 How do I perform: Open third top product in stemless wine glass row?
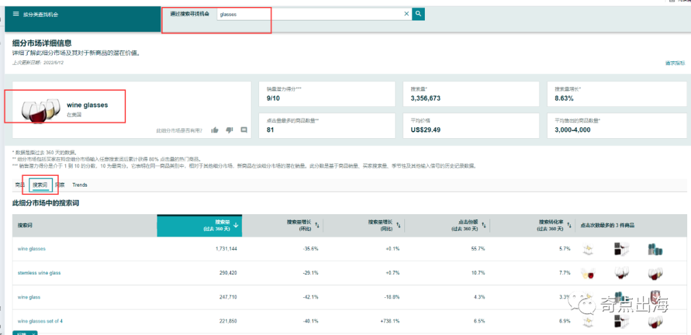pyautogui.click(x=656, y=274)
